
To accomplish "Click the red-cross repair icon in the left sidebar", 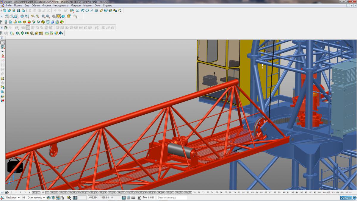I will [3, 100].
